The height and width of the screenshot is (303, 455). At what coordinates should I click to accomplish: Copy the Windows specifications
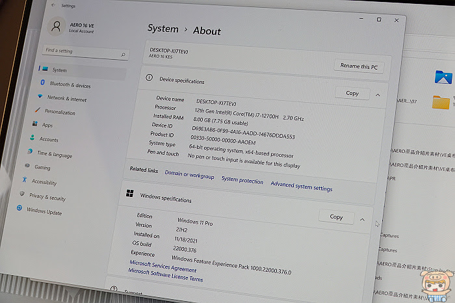(x=336, y=217)
